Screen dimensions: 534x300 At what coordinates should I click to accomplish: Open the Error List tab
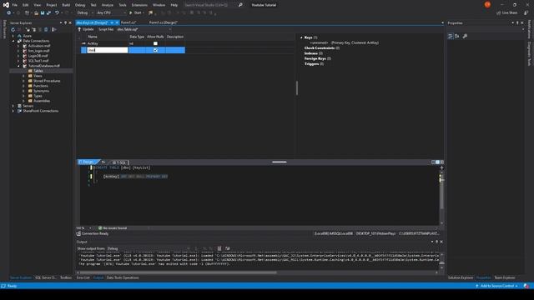pos(83,277)
